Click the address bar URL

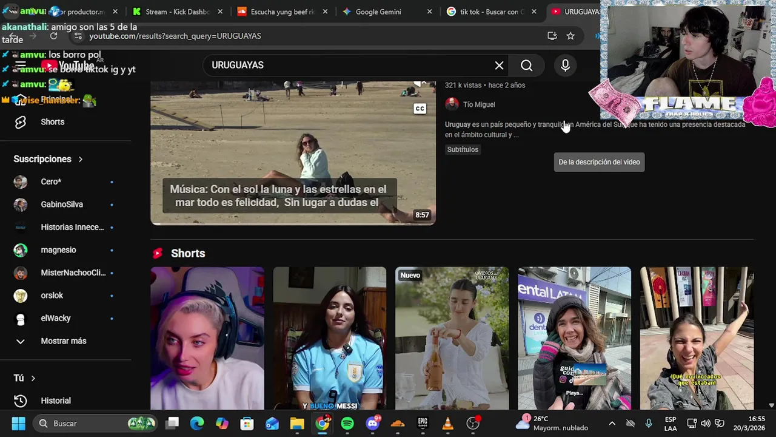coord(175,36)
